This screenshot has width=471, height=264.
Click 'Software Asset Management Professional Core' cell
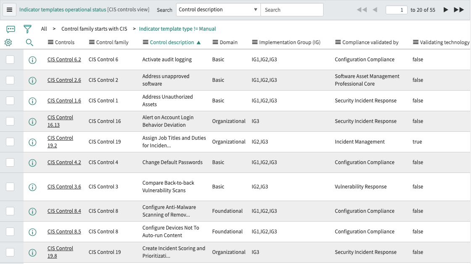[x=367, y=80]
